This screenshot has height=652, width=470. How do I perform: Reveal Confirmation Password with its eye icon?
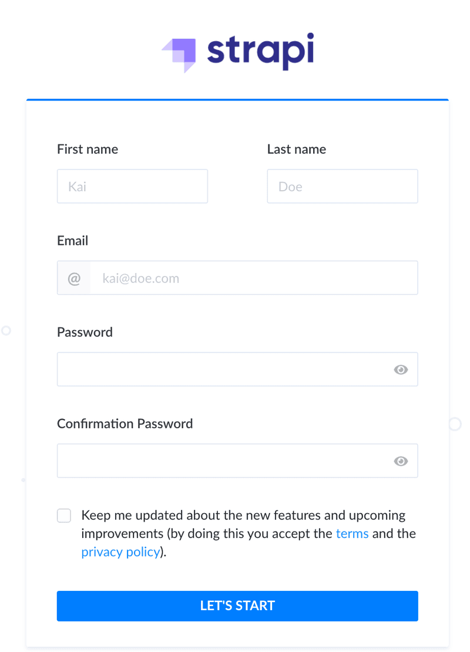401,461
